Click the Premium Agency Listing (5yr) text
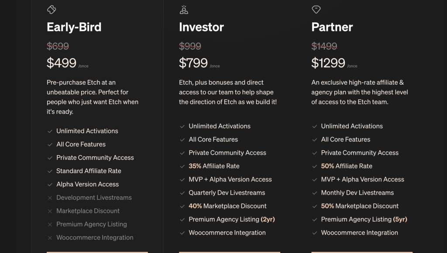447x253 pixels. click(364, 219)
